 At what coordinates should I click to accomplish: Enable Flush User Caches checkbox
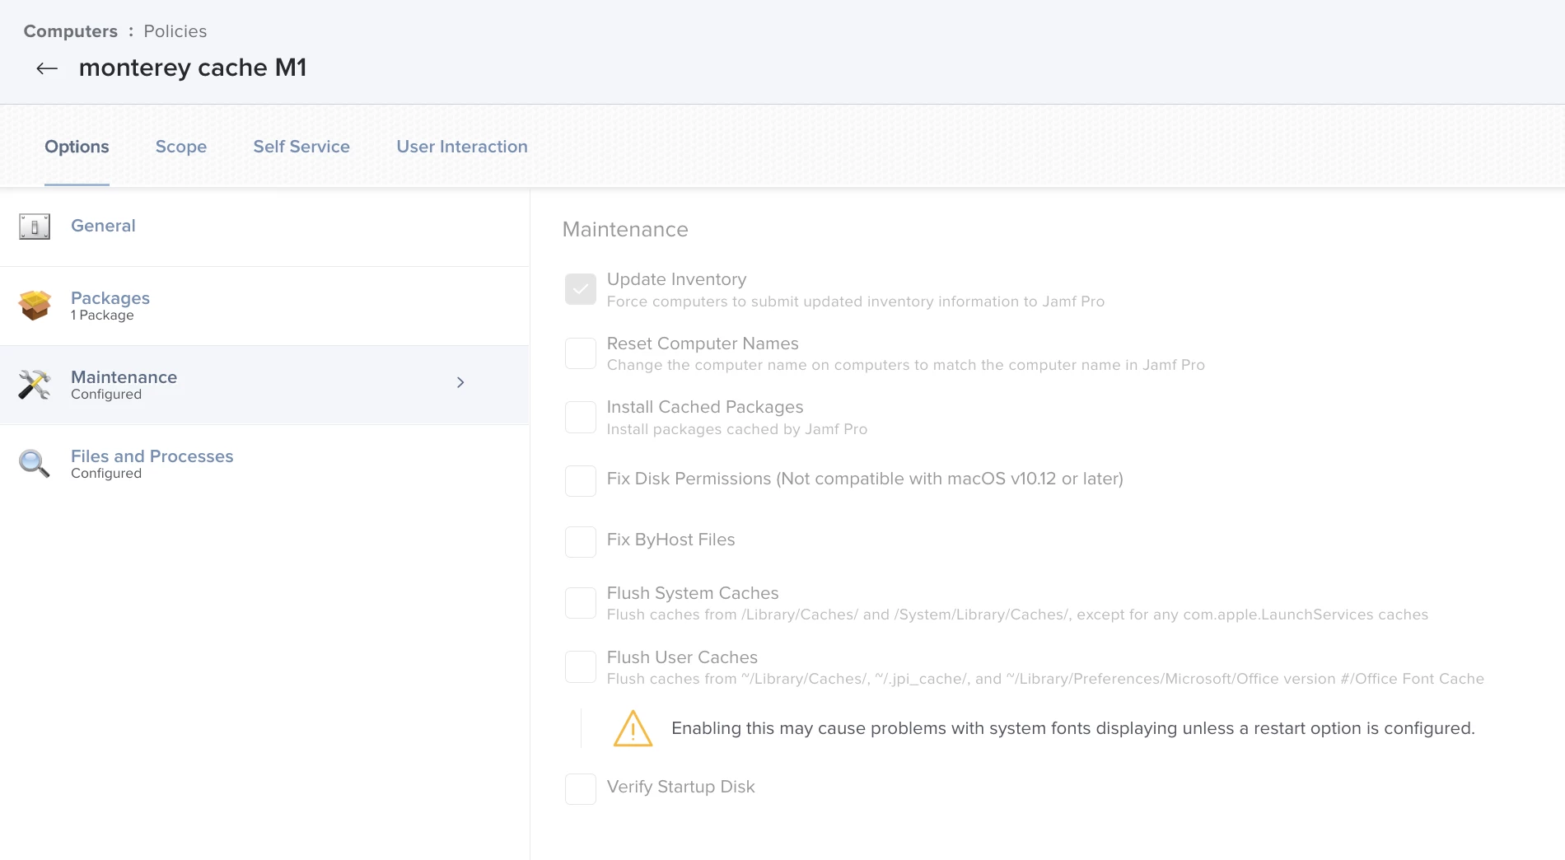581,667
